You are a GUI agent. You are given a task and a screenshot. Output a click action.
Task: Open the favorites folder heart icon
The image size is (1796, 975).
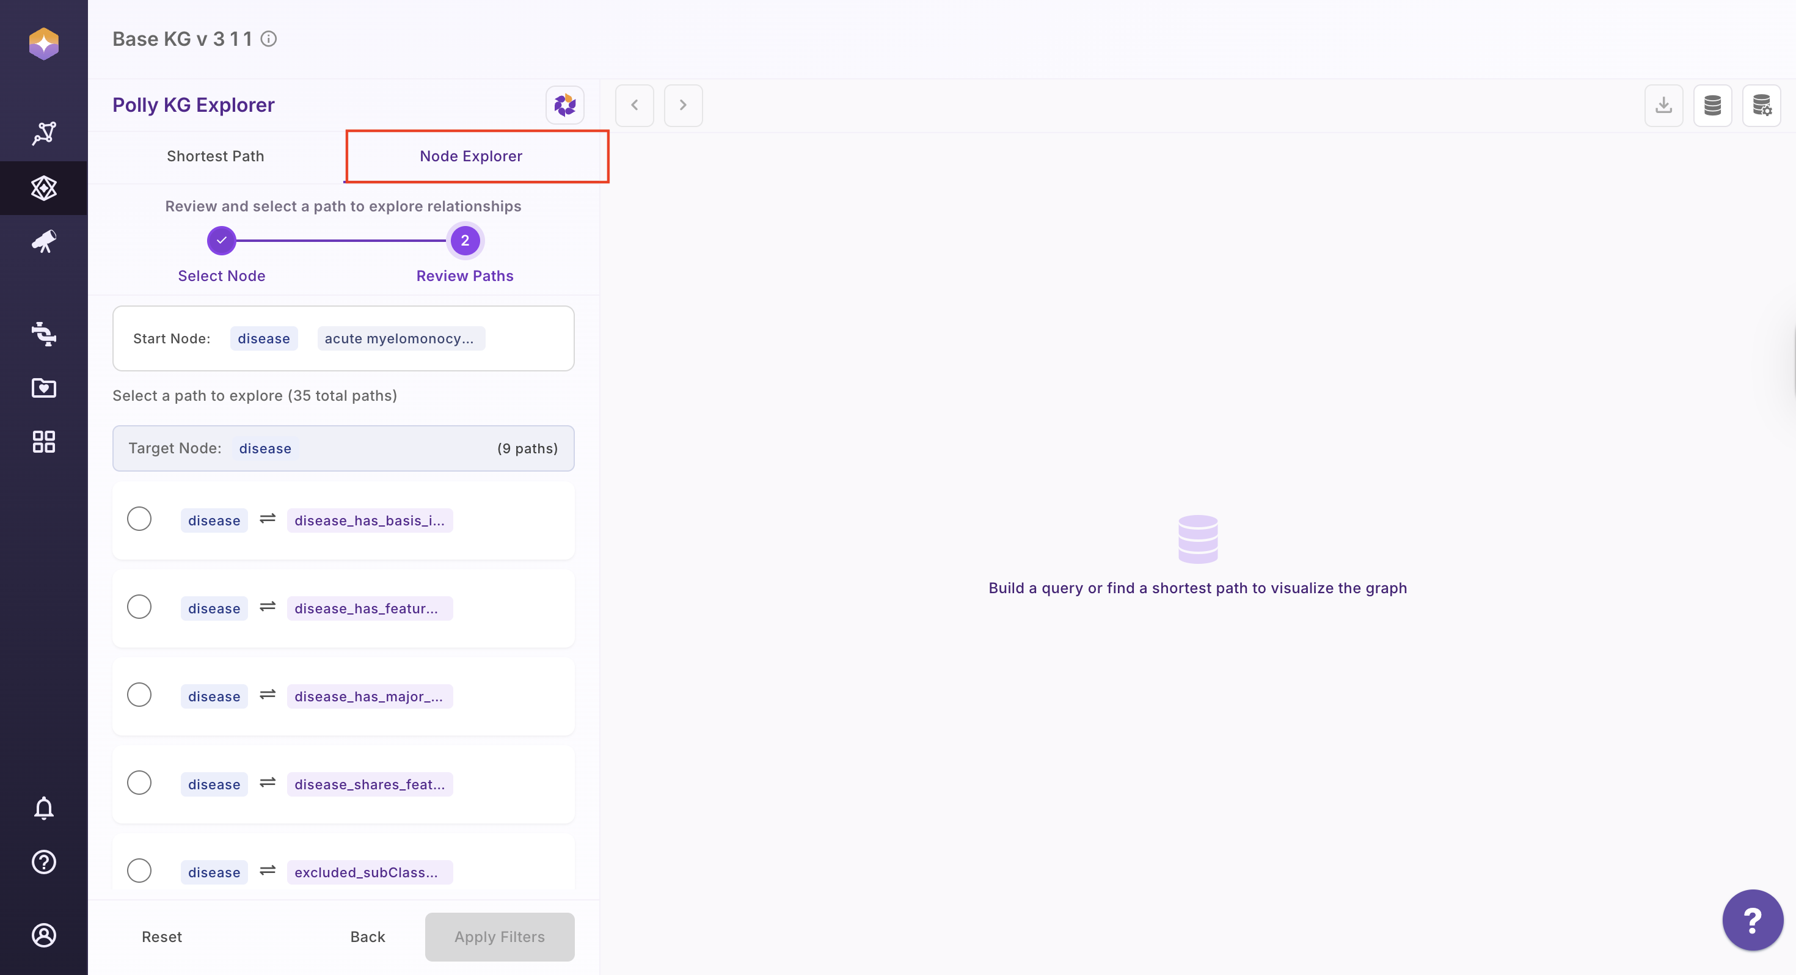tap(43, 388)
